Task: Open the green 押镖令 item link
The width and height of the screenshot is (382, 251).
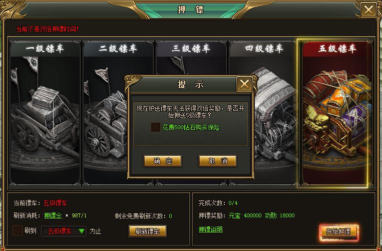Action: 53,215
